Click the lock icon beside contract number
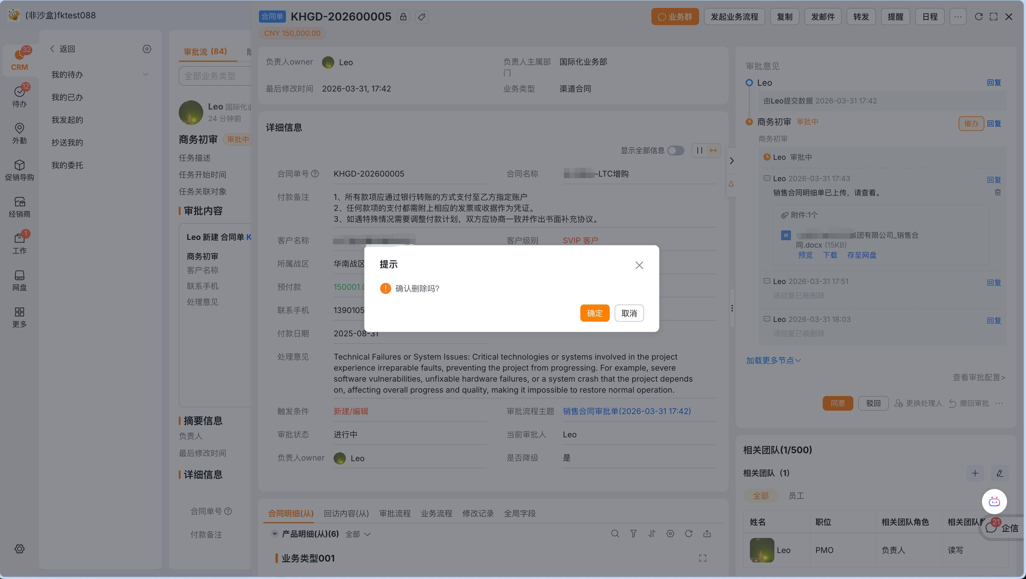This screenshot has height=579, width=1026. (x=403, y=17)
